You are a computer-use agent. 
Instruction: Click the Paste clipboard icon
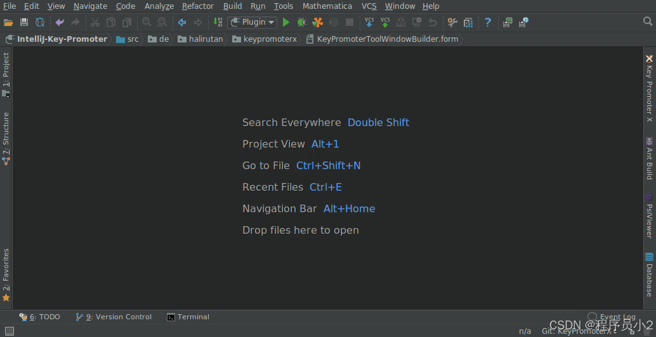126,22
